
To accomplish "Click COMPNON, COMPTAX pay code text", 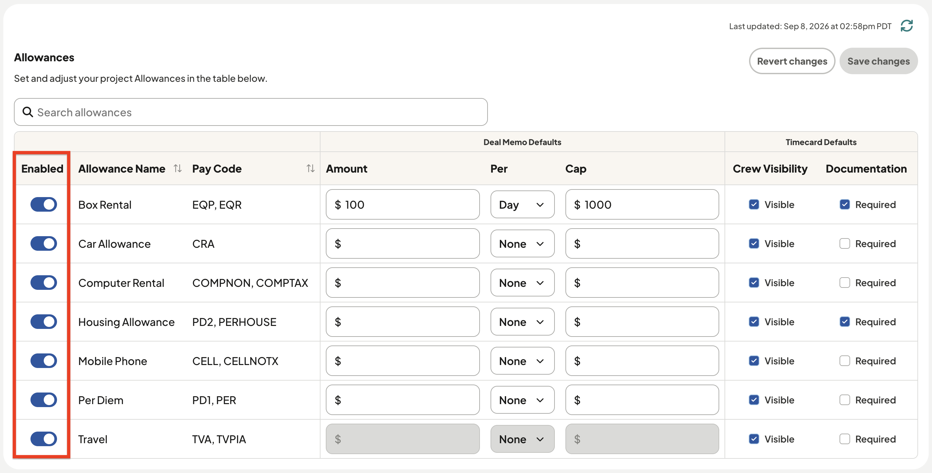I will click(x=250, y=283).
